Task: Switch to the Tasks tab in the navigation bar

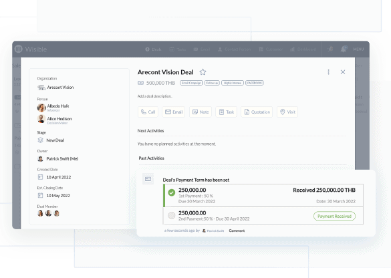Action: [178, 49]
